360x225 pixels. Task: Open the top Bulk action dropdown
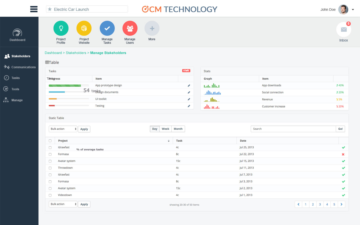pyautogui.click(x=63, y=129)
